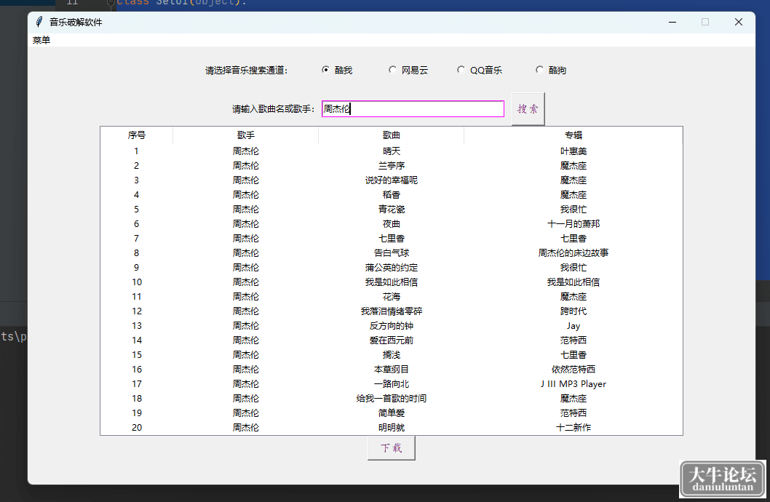Click the 歌曲 column header
This screenshot has height=502, width=770.
click(392, 135)
